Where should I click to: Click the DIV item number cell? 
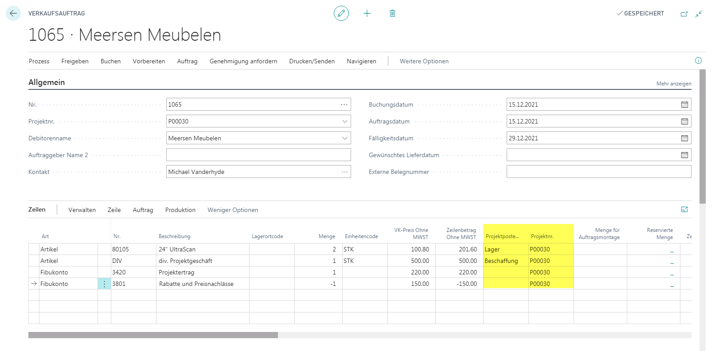coord(133,261)
